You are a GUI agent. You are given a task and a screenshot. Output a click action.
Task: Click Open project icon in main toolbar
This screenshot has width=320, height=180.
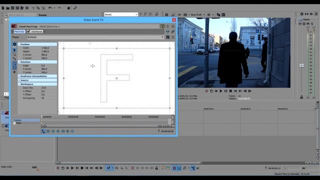(8, 8)
